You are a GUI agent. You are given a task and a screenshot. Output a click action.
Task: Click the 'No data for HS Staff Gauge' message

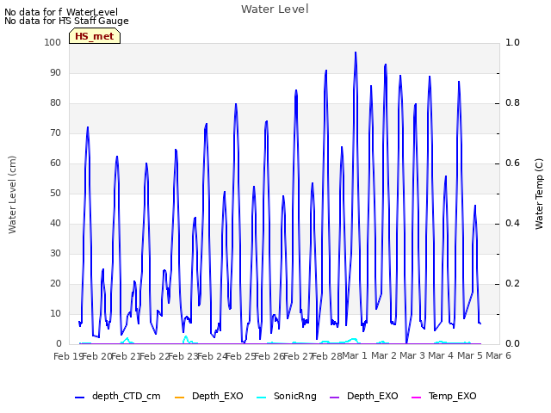coord(66,21)
